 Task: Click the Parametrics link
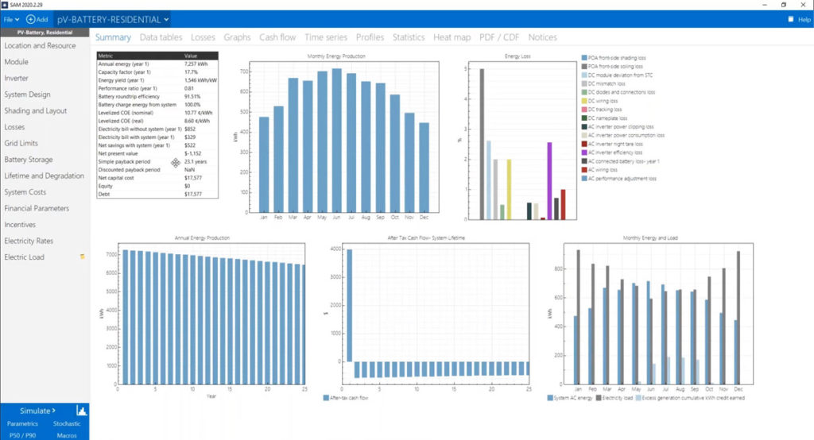point(22,423)
